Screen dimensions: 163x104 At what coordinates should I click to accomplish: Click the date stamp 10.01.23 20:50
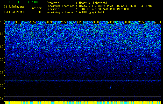click(x=13, y=12)
